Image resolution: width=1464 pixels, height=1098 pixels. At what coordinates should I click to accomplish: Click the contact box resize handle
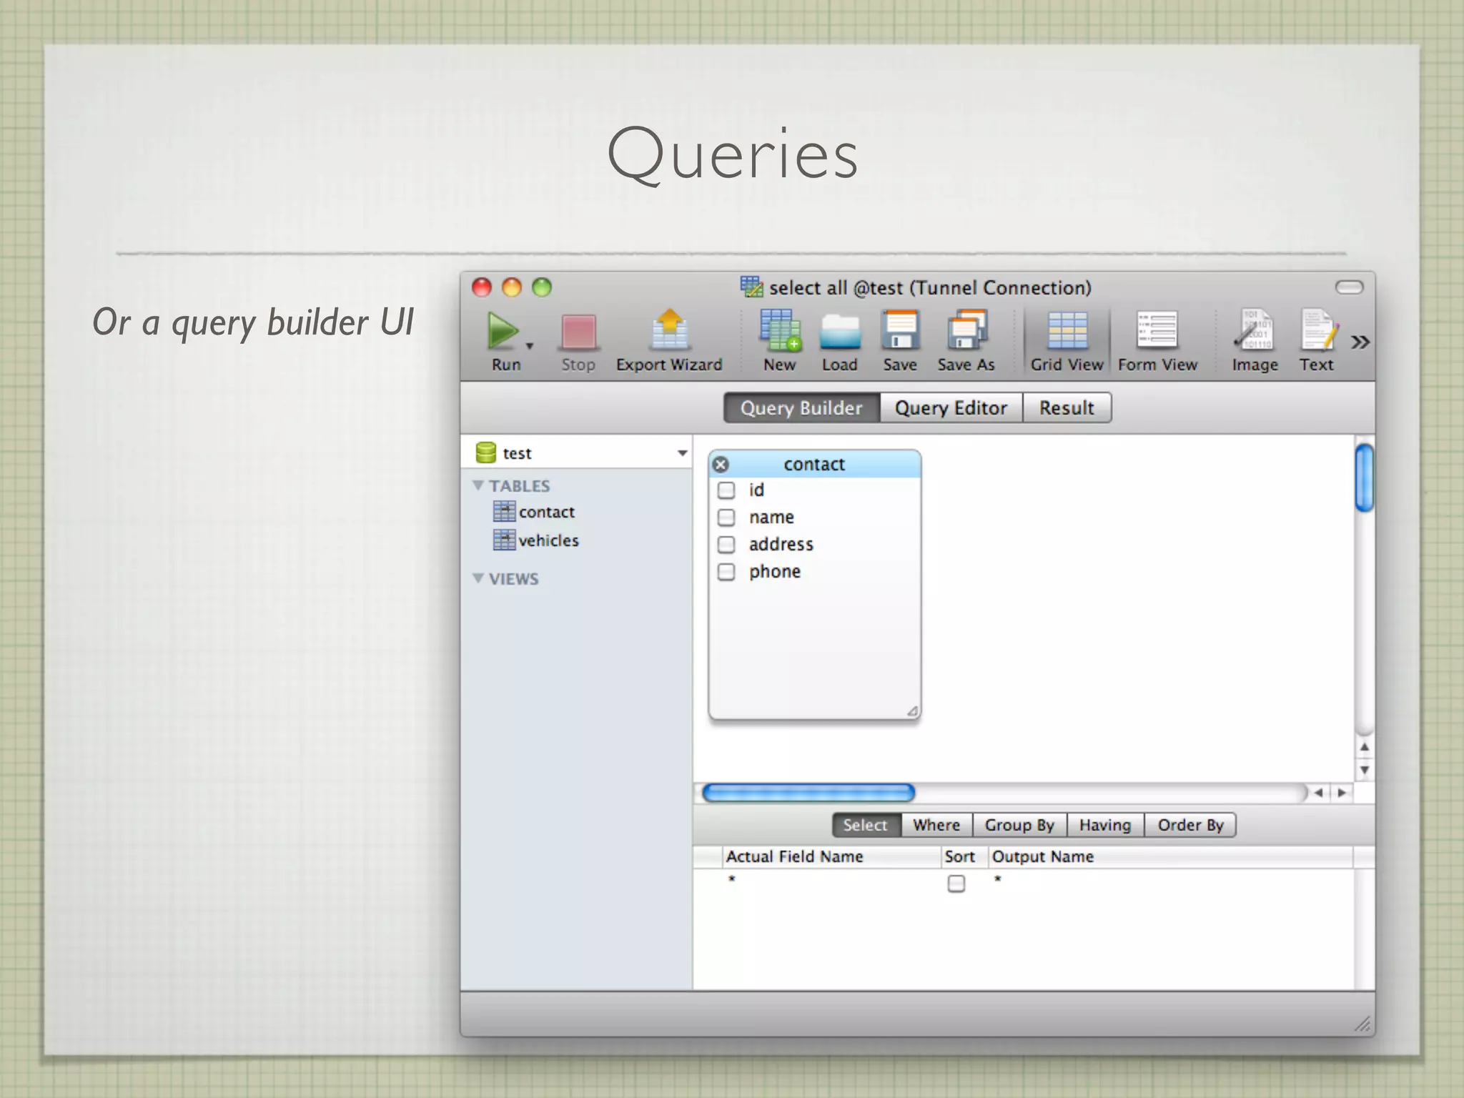tap(913, 711)
